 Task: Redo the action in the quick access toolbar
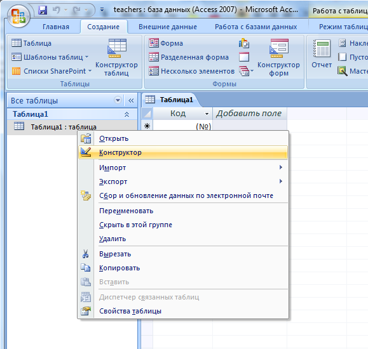pyautogui.click(x=76, y=10)
